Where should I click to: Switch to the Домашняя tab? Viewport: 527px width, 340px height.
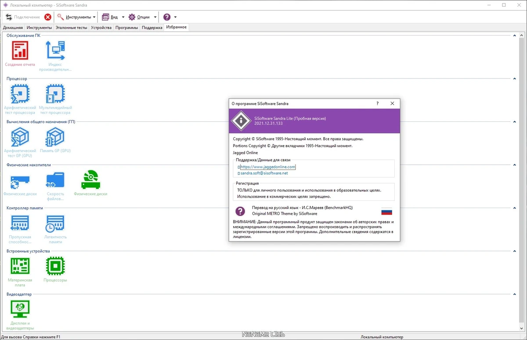(x=13, y=28)
